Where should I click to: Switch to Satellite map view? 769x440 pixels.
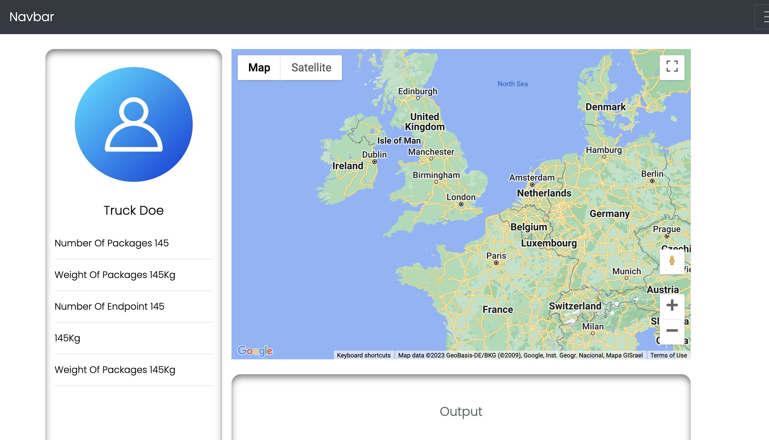(x=311, y=68)
